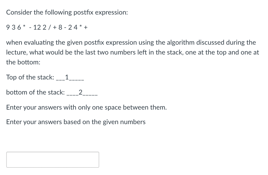Click the number 8 in the expression
Viewport: 268px width, 175px height.
point(60,27)
